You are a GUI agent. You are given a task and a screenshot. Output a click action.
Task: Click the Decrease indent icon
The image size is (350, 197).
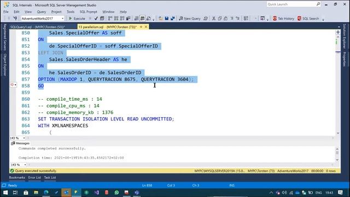pos(232,19)
